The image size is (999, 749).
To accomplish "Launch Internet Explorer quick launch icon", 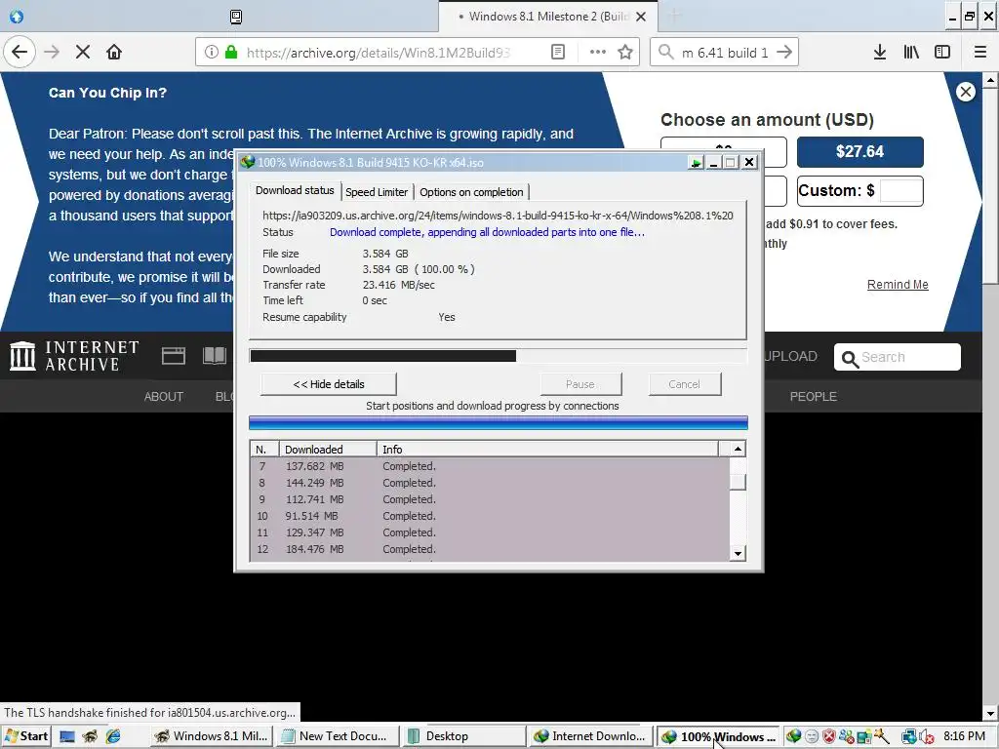I will 113,737.
